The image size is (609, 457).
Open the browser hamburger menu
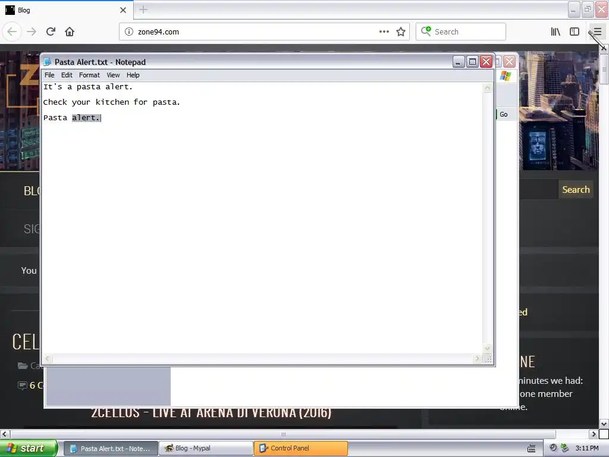click(x=597, y=32)
